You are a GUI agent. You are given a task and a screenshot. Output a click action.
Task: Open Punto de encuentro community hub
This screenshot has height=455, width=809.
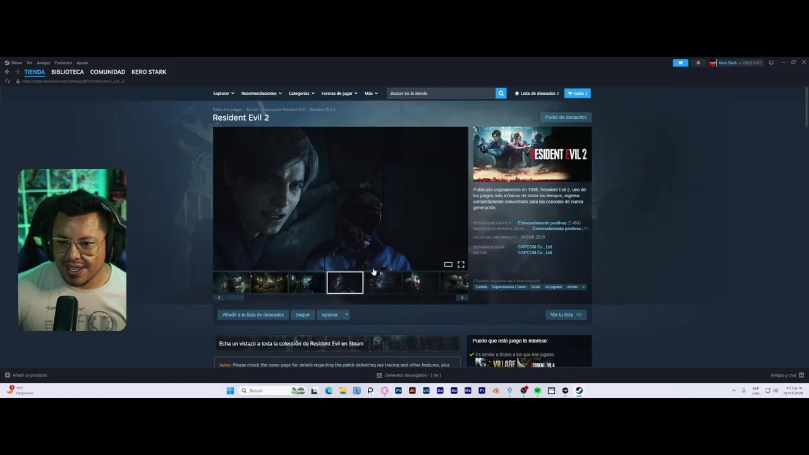pyautogui.click(x=566, y=117)
